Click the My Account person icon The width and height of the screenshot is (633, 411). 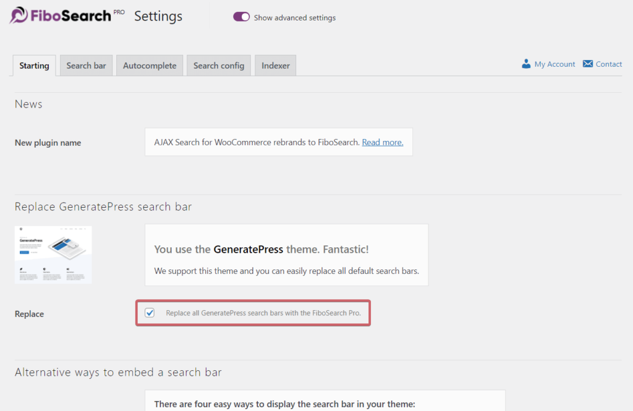pos(526,64)
